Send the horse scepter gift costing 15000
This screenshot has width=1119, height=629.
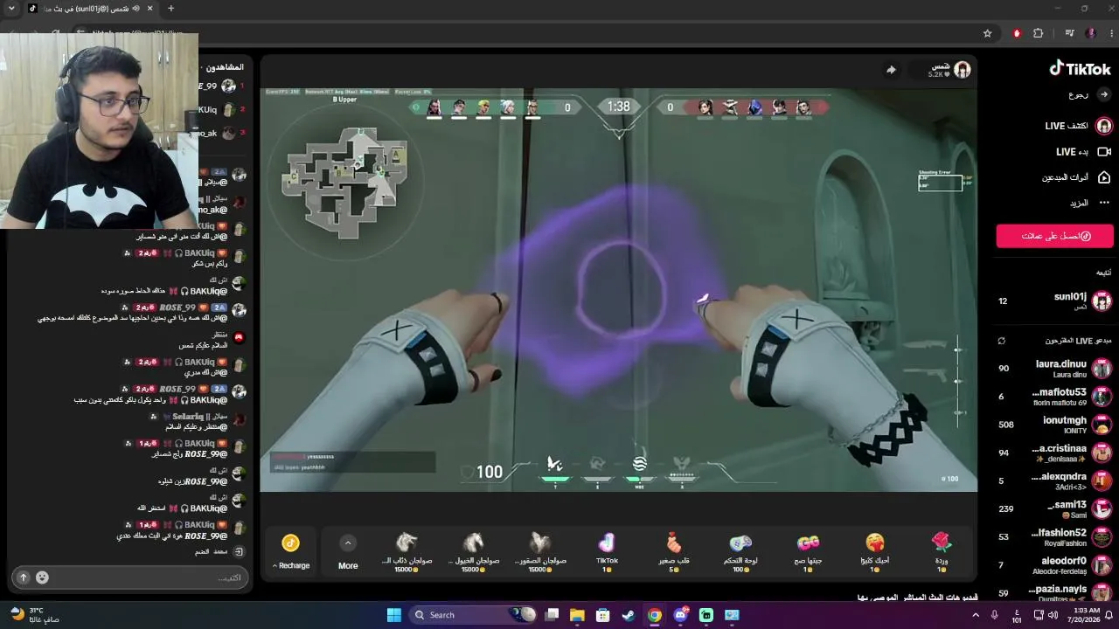tap(473, 551)
